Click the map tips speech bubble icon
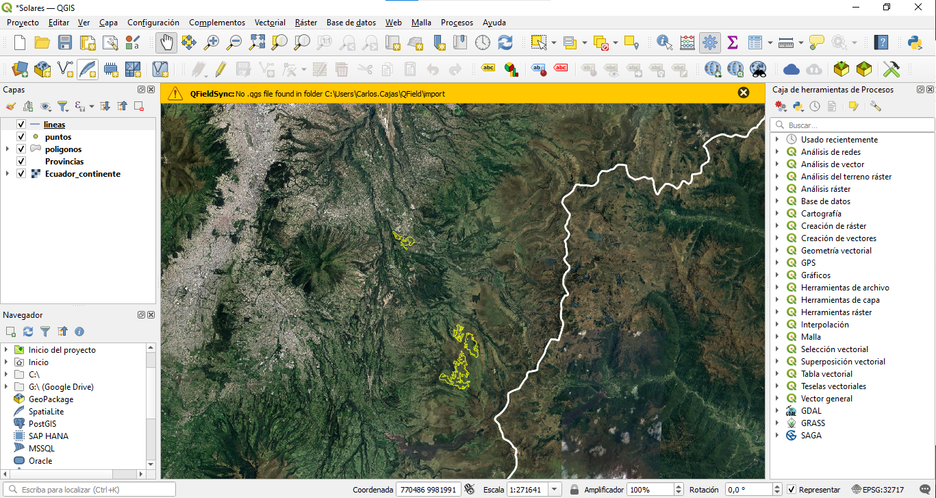Viewport: 936px width, 498px height. [x=816, y=42]
